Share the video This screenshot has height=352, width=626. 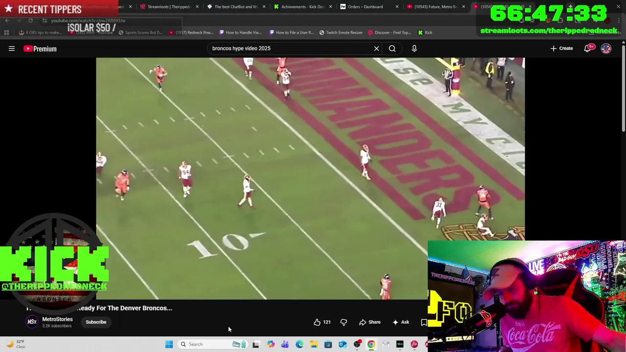click(370, 322)
